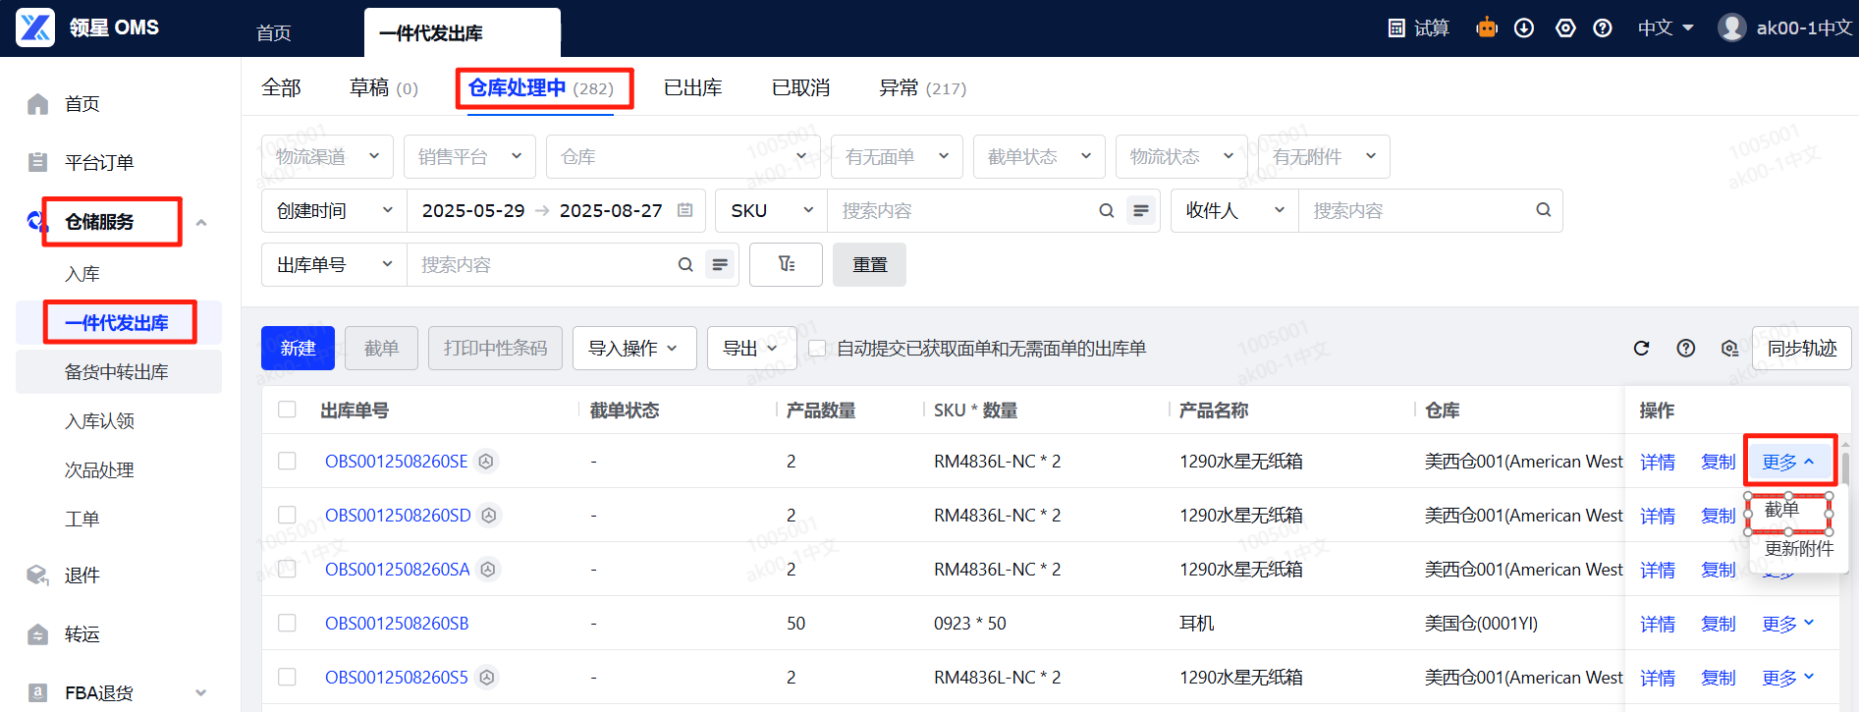Open the column settings icon near 同步轨迹

pyautogui.click(x=1729, y=348)
